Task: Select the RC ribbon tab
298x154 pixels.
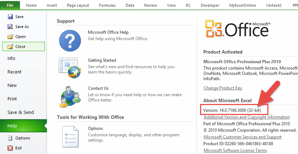Action: [x=188, y=5]
